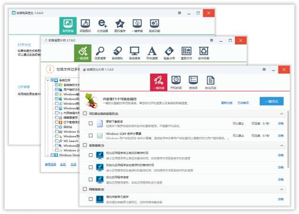299x214 pixels.
Task: Click the 全选 select-all link in Cleanup Master
Action: pyautogui.click(x=63, y=164)
